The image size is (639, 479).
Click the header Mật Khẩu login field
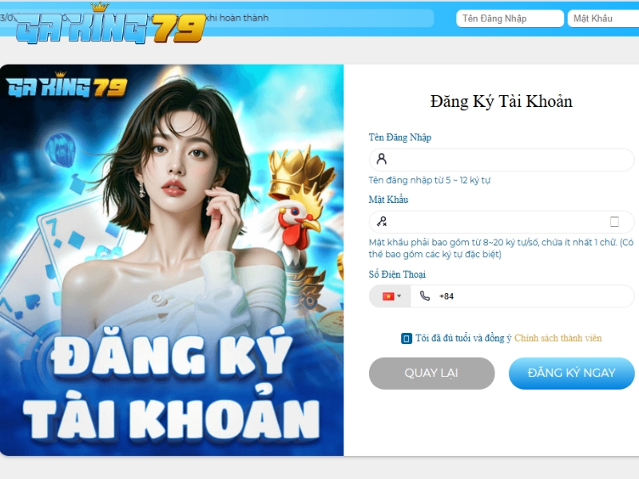[x=603, y=18]
